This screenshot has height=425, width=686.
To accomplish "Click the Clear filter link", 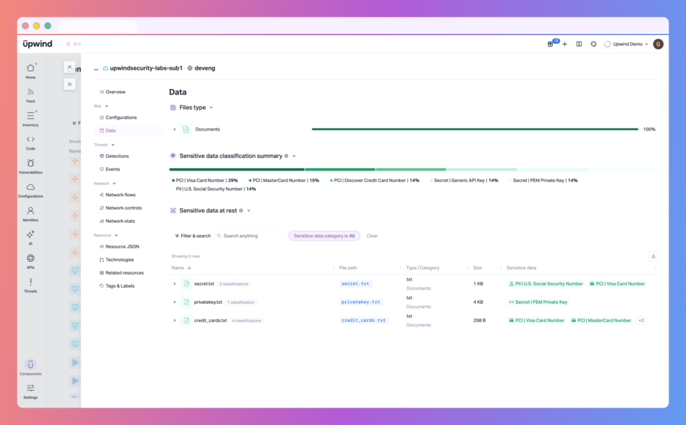I will click(372, 236).
